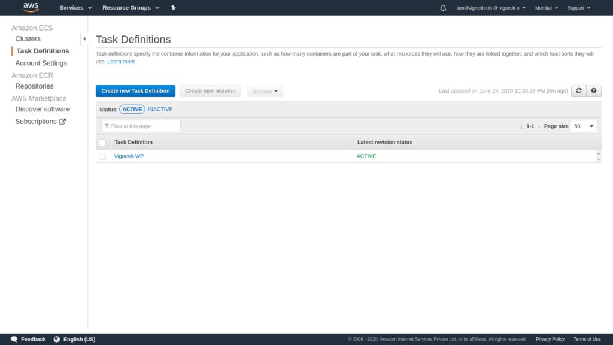
Task: Open notifications bell in top bar
Action: click(443, 8)
